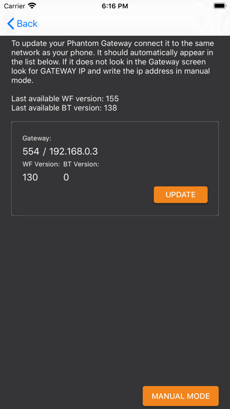This screenshot has width=230, height=409.
Task: Tap the WF Version value 130
Action: coord(30,177)
